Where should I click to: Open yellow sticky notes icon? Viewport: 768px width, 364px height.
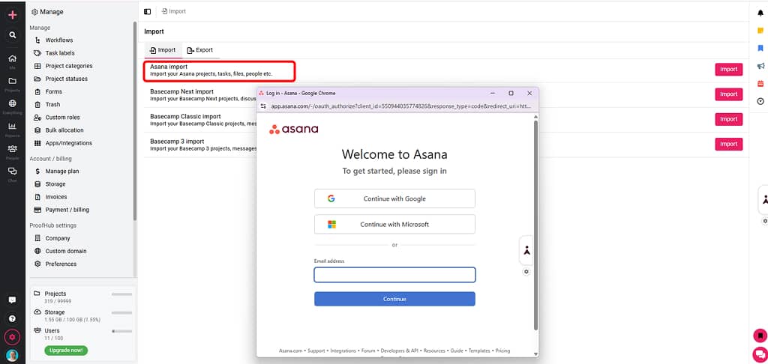(x=760, y=30)
